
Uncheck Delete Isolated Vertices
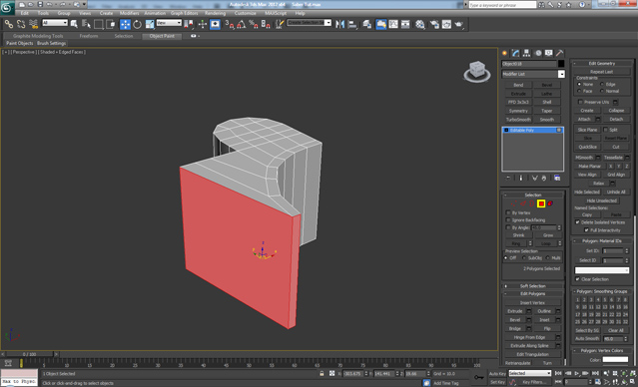577,222
